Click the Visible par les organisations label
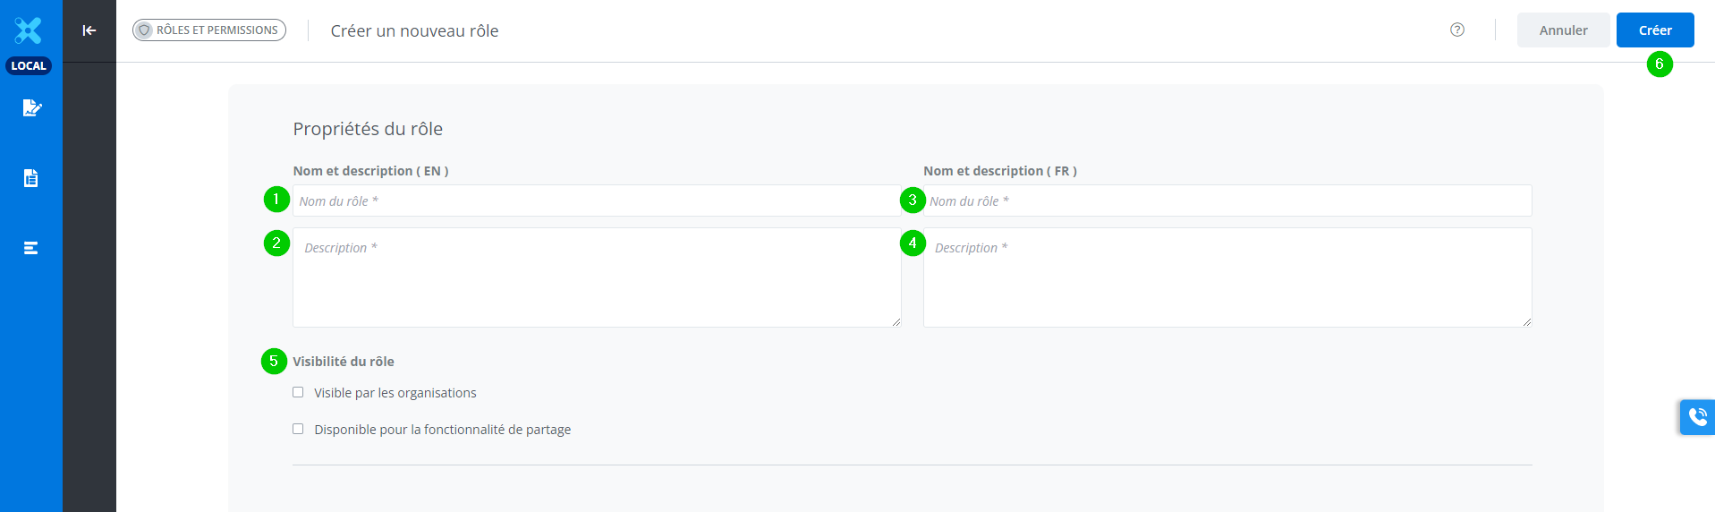 click(x=395, y=393)
